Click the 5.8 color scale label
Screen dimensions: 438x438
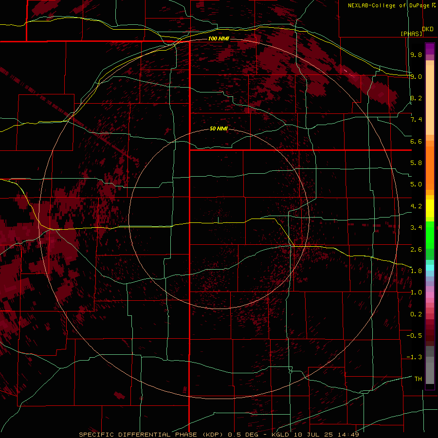click(416, 163)
